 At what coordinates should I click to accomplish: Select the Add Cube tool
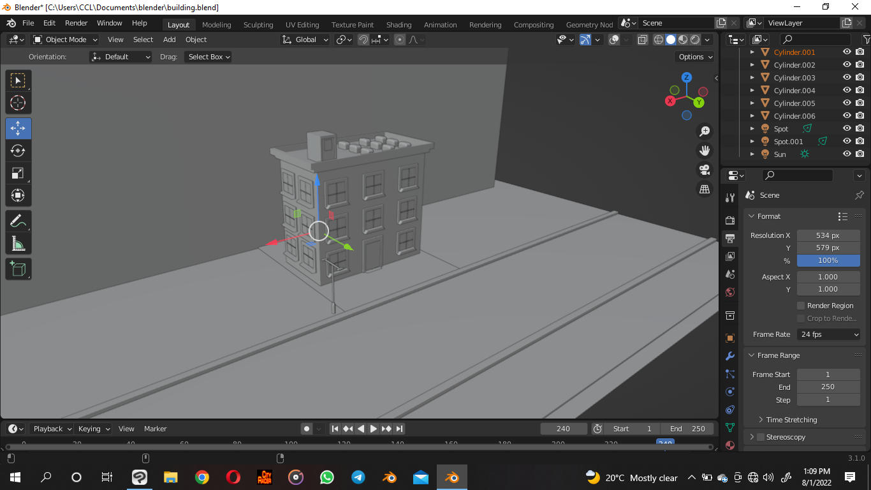[18, 269]
